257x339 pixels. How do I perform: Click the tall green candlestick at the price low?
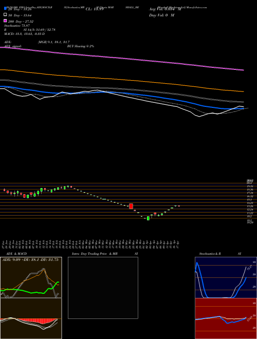pos(148,218)
